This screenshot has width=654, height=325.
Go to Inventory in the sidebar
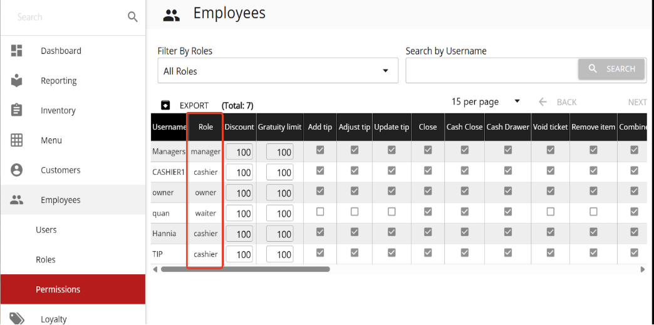click(x=58, y=111)
